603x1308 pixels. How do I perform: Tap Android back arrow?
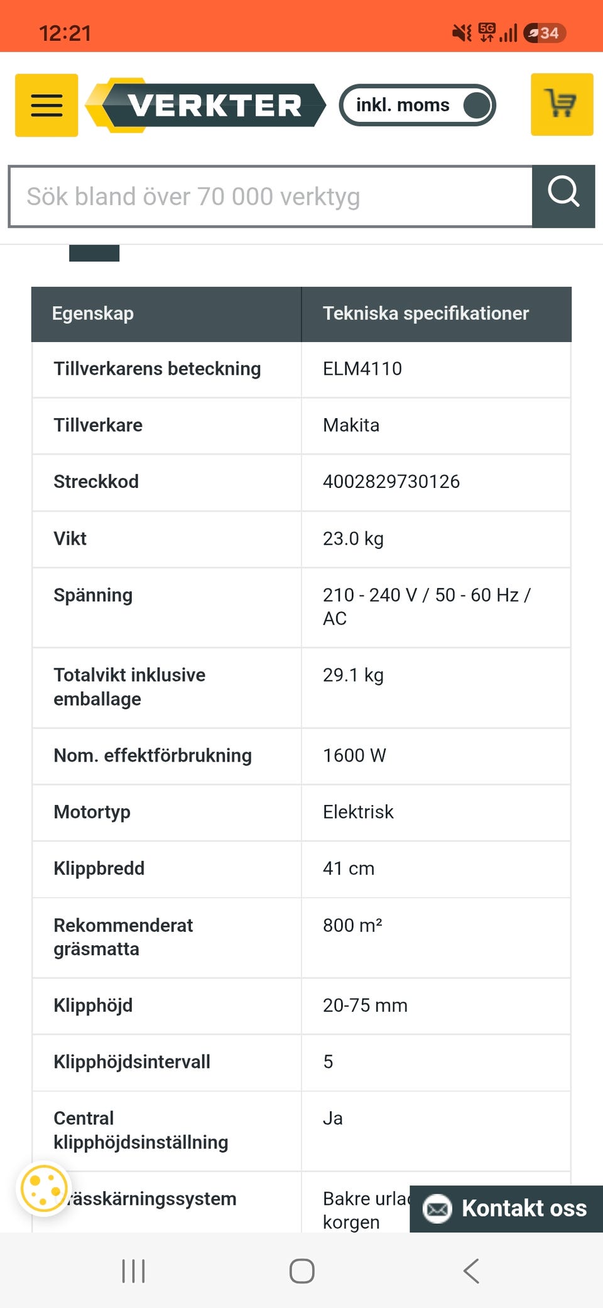pyautogui.click(x=471, y=1271)
